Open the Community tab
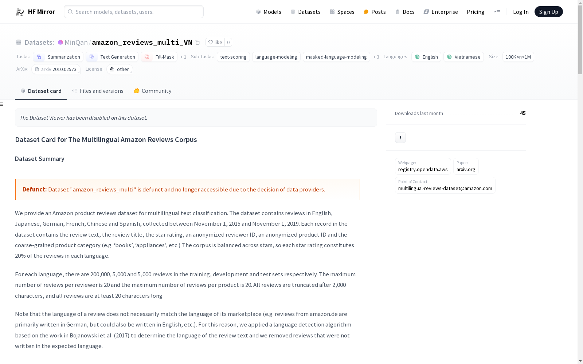This screenshot has width=583, height=364. click(152, 91)
